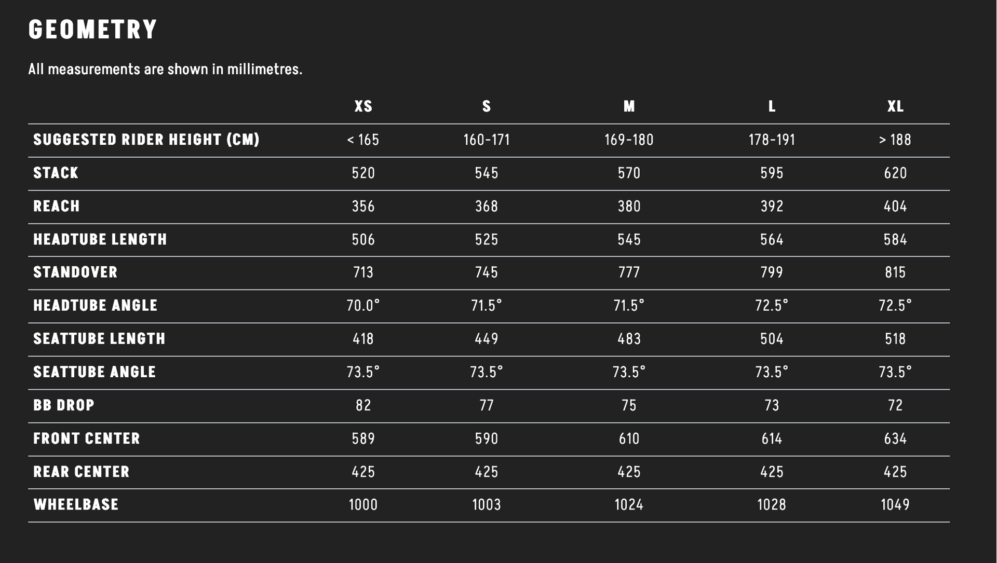The height and width of the screenshot is (563, 997).
Task: Click the XL size column header
Action: point(895,106)
